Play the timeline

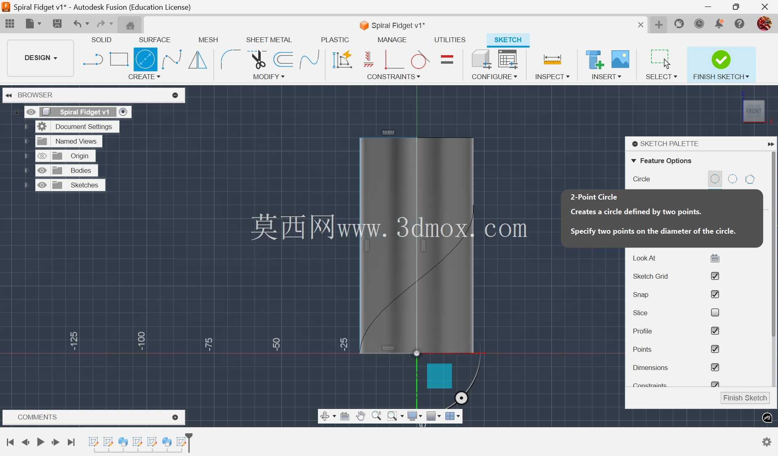tap(40, 442)
